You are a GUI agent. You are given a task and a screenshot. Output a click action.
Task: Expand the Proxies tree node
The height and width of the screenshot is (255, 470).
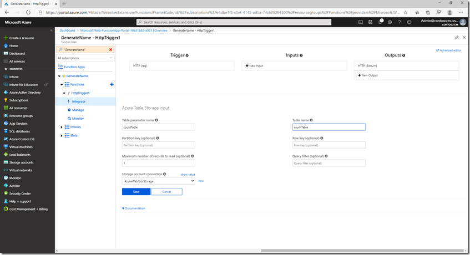(x=62, y=127)
